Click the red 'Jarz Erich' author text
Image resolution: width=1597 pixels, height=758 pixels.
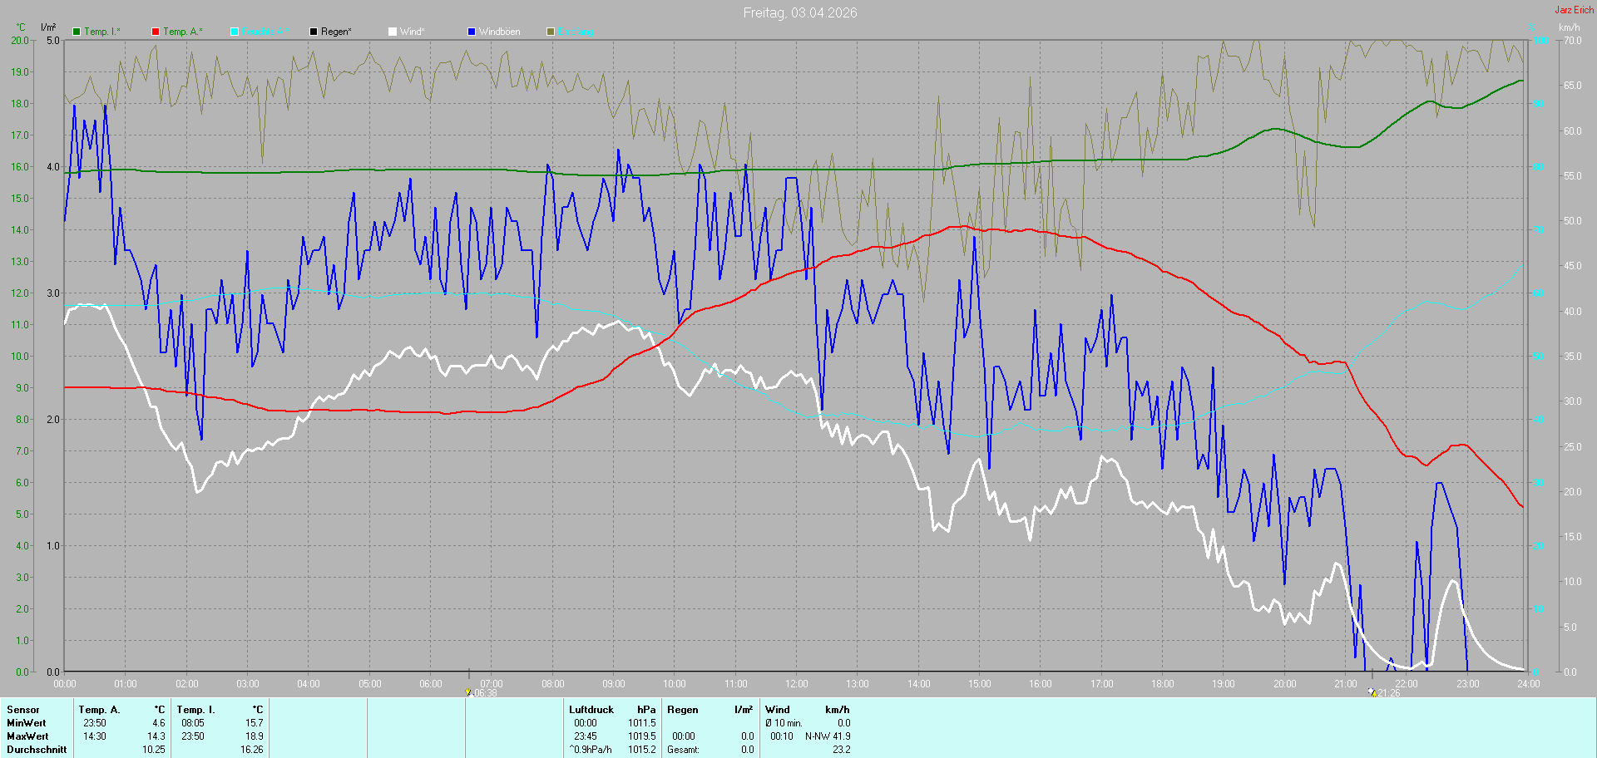point(1575,10)
